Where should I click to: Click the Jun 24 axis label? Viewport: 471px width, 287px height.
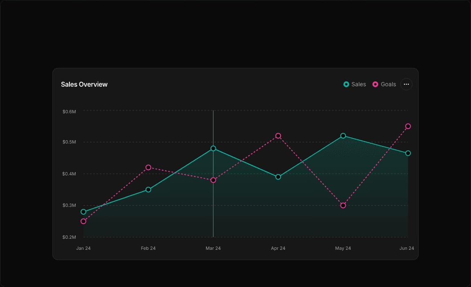pyautogui.click(x=407, y=248)
